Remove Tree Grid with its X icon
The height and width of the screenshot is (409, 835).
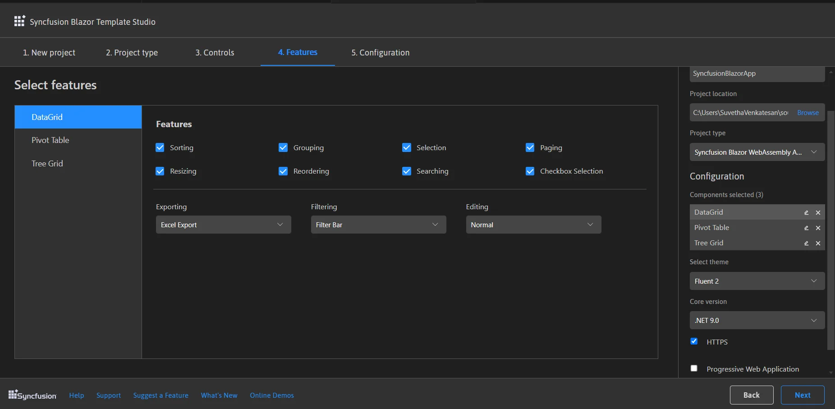coord(818,243)
